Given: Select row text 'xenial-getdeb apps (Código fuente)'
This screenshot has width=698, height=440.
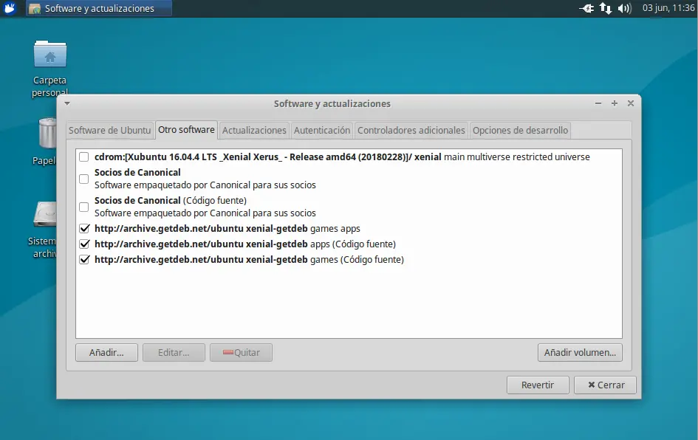Looking at the screenshot, I should 244,244.
